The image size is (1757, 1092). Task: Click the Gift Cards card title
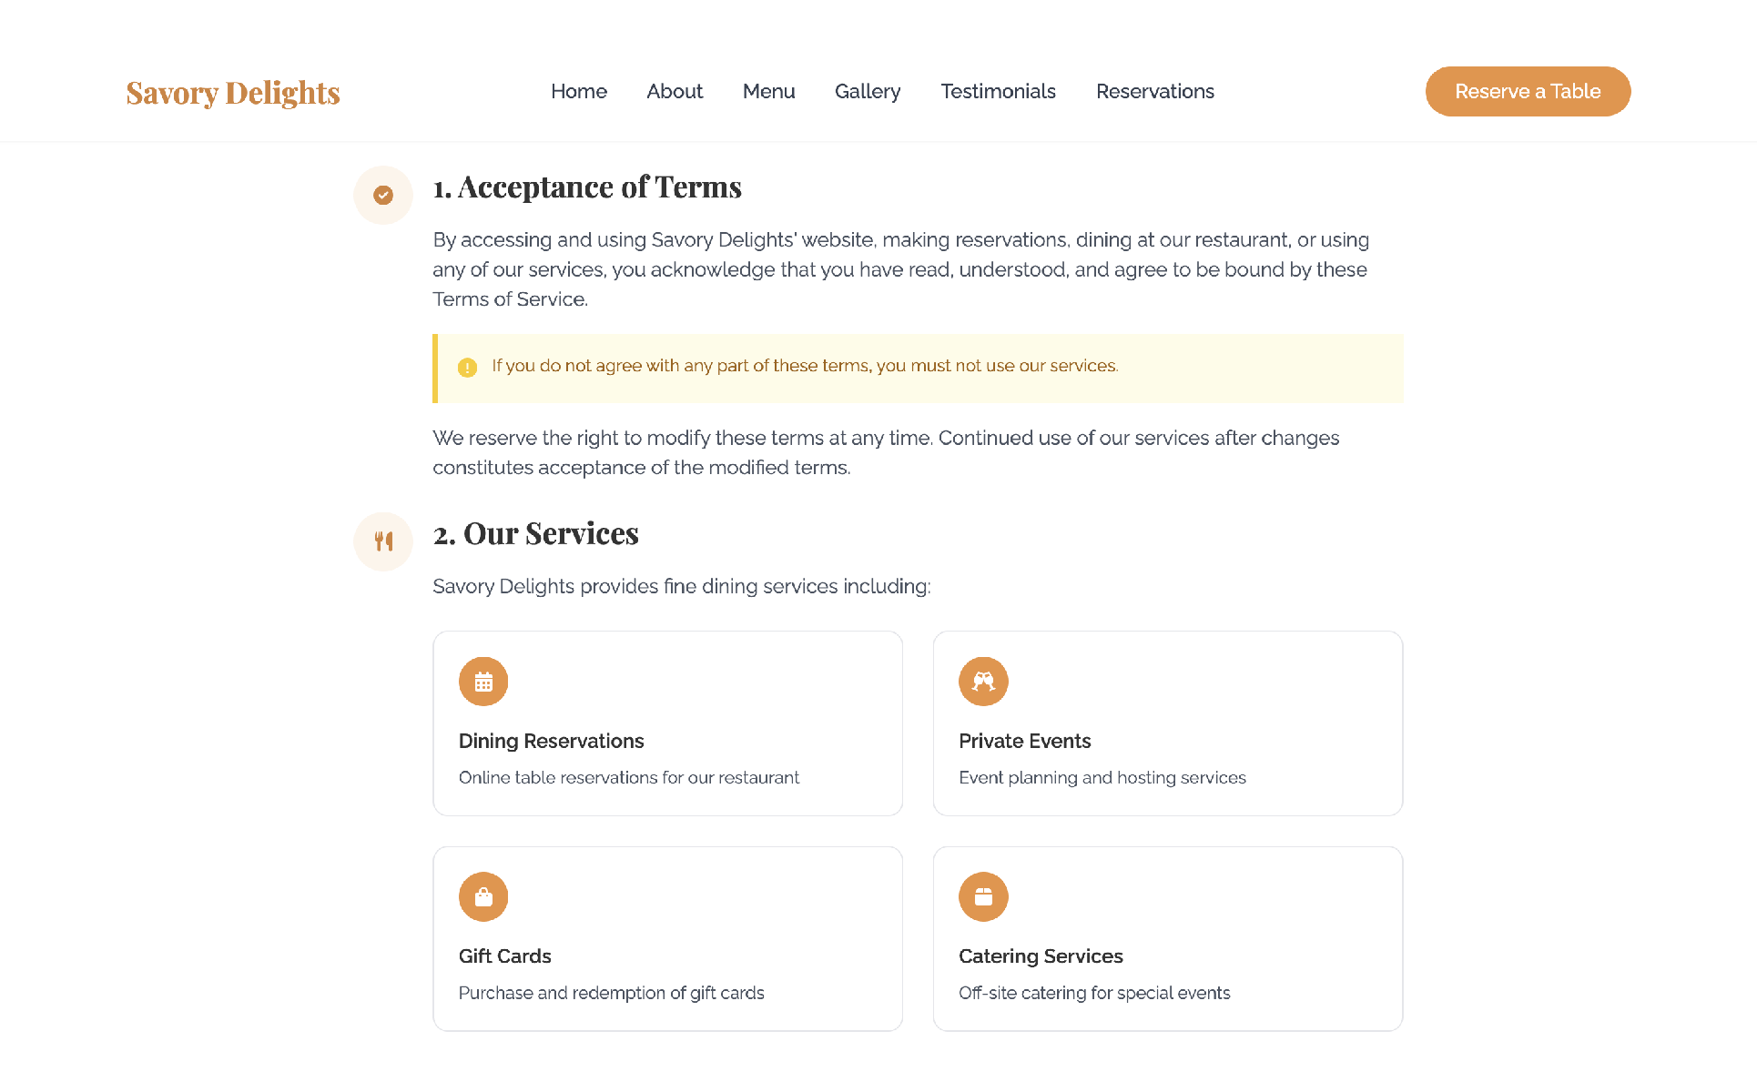tap(504, 956)
